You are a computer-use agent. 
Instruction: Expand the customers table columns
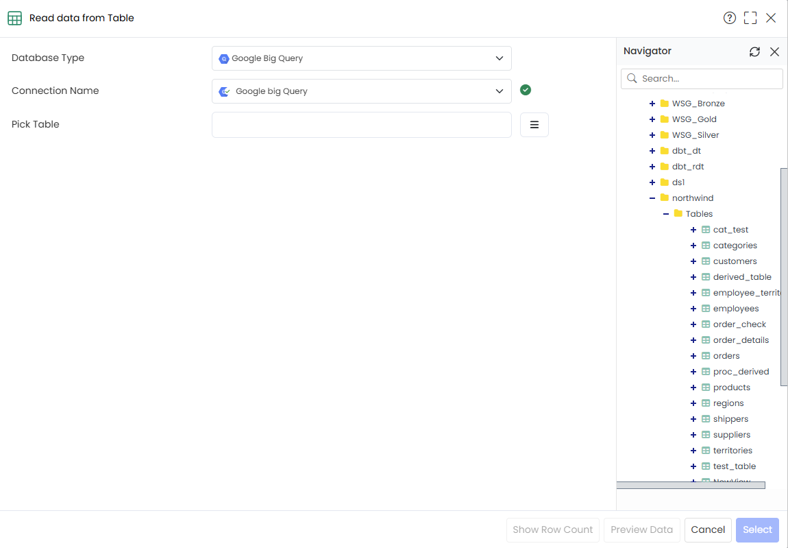tap(693, 261)
